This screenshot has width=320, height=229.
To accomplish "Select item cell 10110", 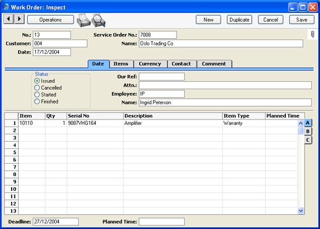I will pos(32,123).
